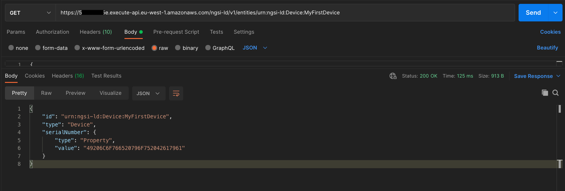This screenshot has width=565, height=191.
Task: Open the Cookies link at top right
Action: tap(550, 32)
